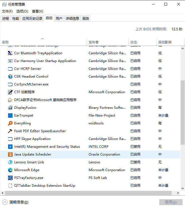Screen dimensions: 185x209
Task: Open the 查看(V) menu
Action: coord(38,11)
